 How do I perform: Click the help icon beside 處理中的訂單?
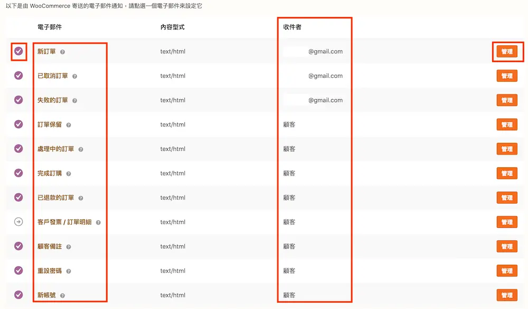pos(80,149)
